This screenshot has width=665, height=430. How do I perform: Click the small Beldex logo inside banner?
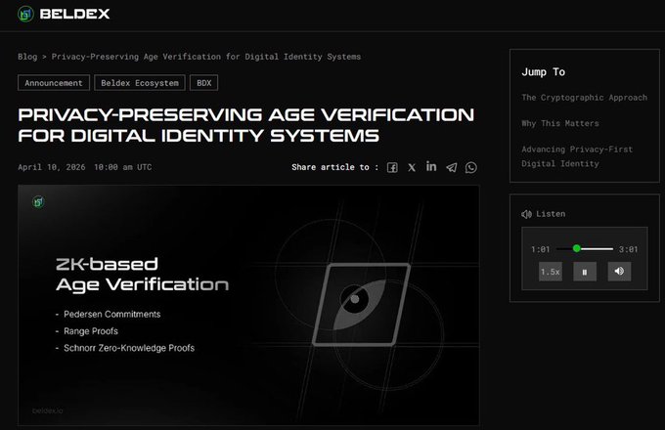[38, 201]
